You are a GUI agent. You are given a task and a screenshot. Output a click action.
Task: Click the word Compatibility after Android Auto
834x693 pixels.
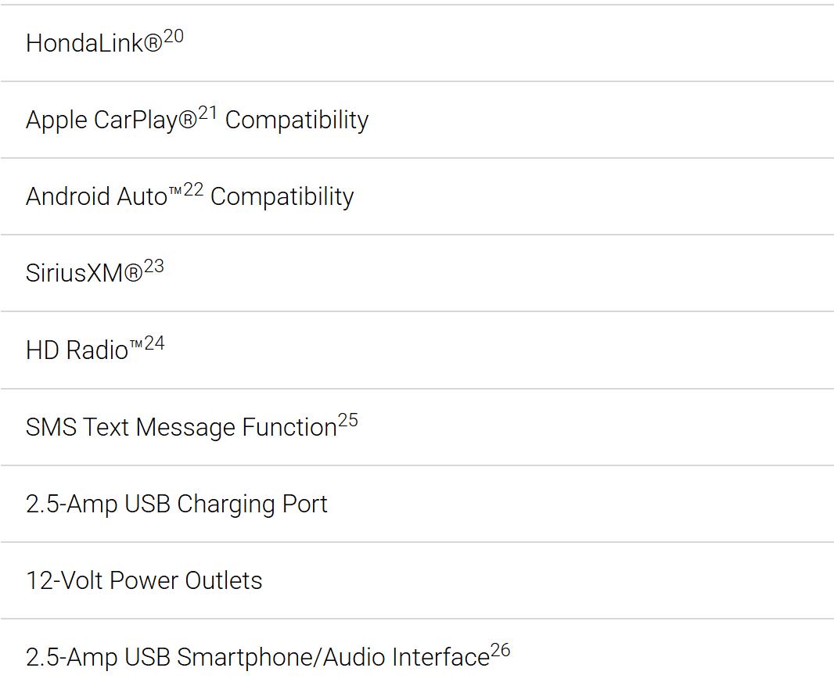[282, 197]
